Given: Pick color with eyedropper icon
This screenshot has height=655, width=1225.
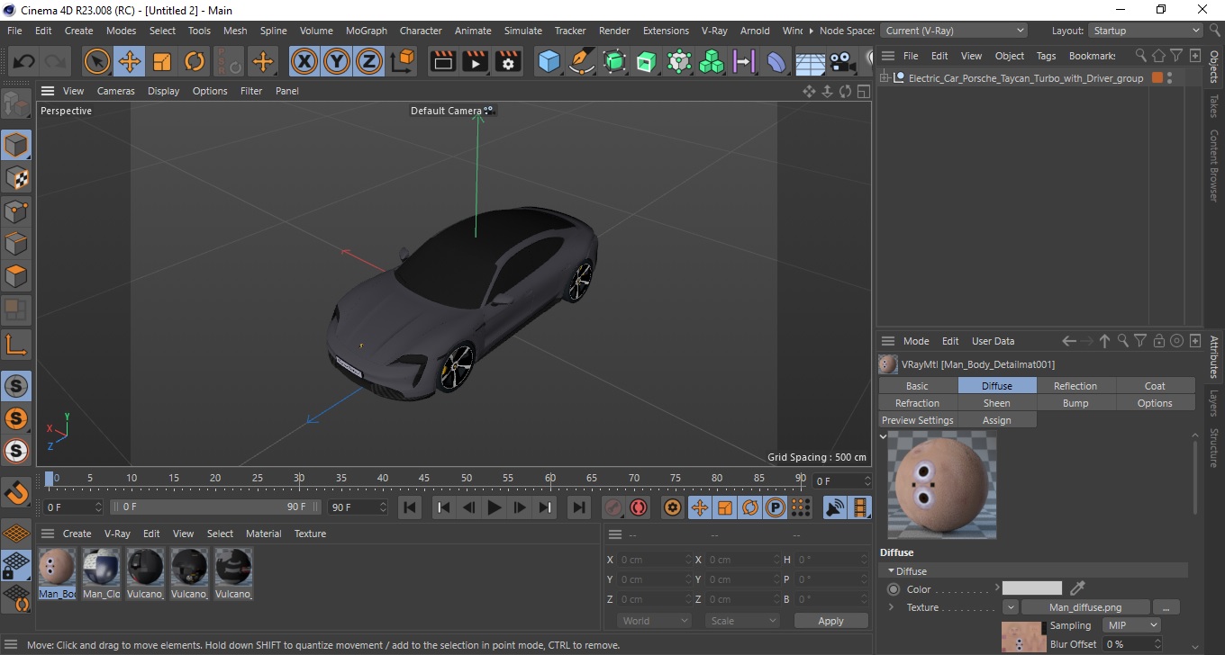Looking at the screenshot, I should tap(1077, 588).
